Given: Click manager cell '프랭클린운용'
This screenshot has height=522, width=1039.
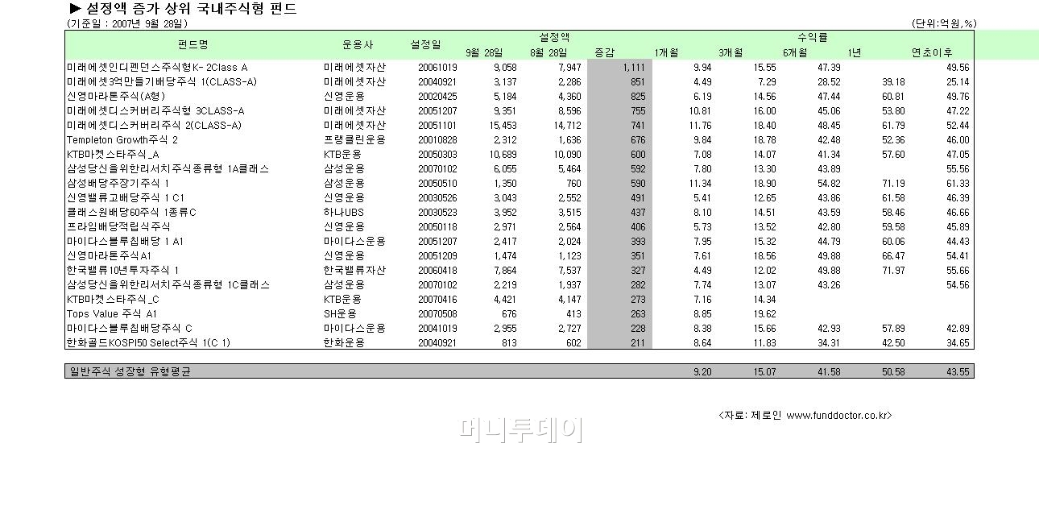Looking at the screenshot, I should click(354, 140).
